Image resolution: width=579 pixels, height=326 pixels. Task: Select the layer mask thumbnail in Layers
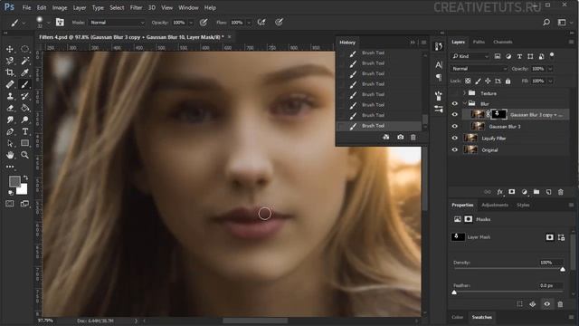[x=498, y=114]
